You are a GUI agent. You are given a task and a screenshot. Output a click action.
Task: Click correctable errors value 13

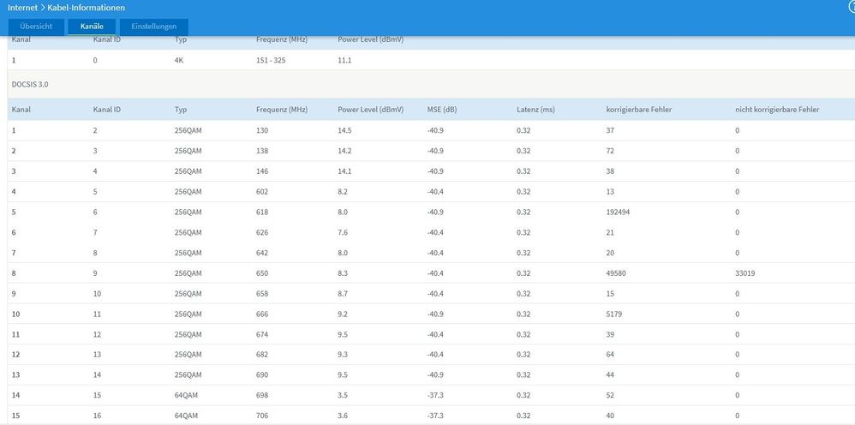pos(610,191)
